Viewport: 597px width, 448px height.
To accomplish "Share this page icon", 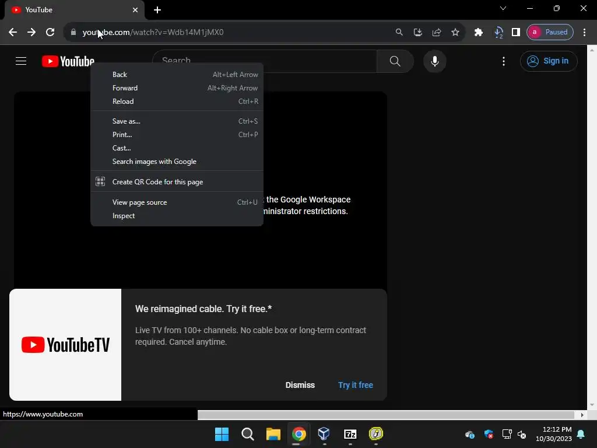I will click(x=437, y=33).
